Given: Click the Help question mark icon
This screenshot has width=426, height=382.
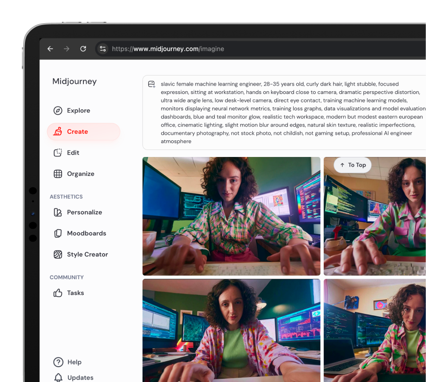Looking at the screenshot, I should point(58,362).
